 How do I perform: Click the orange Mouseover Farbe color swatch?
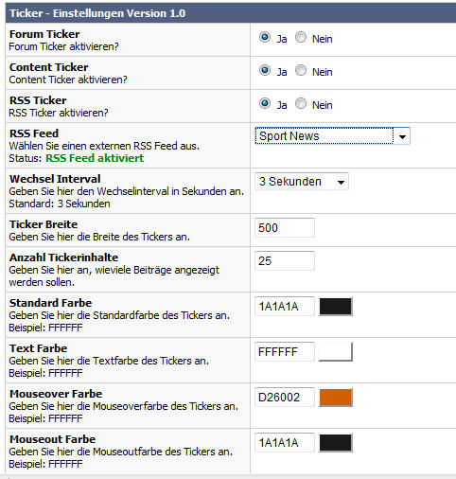pyautogui.click(x=335, y=397)
